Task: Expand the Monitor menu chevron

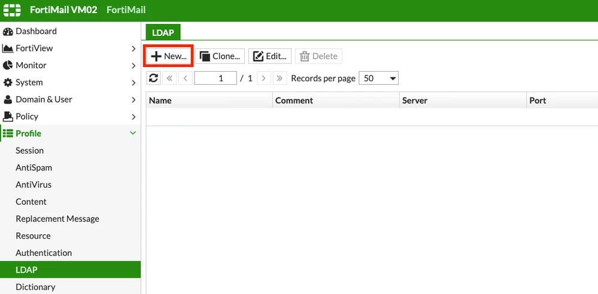Action: click(133, 66)
